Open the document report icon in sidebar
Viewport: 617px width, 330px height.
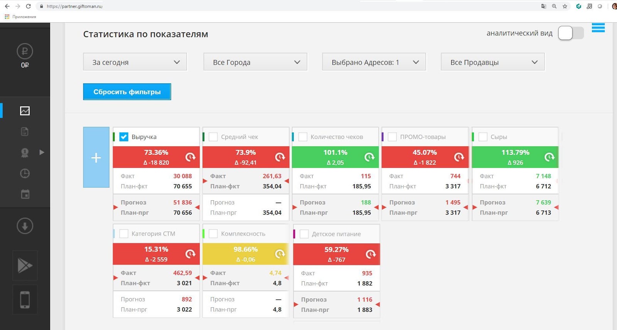click(25, 132)
